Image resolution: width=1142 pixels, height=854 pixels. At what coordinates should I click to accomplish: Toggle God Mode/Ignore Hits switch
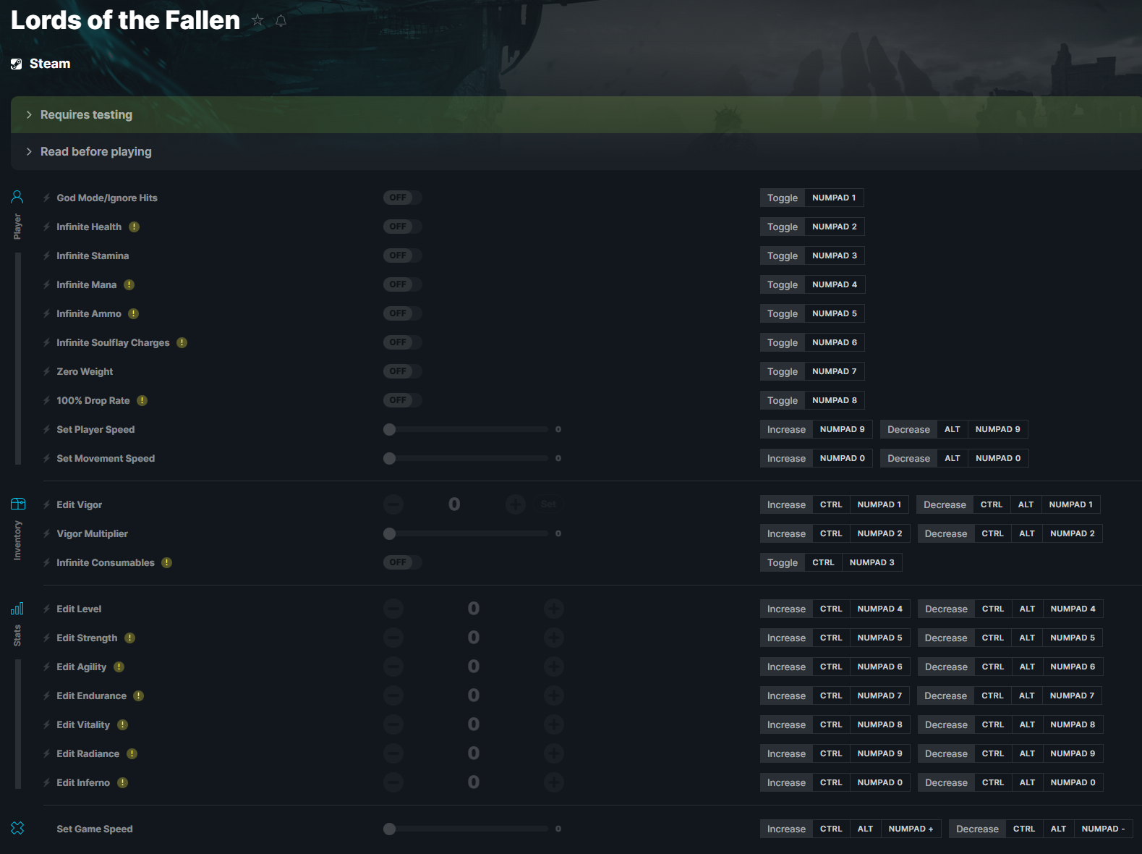click(402, 198)
